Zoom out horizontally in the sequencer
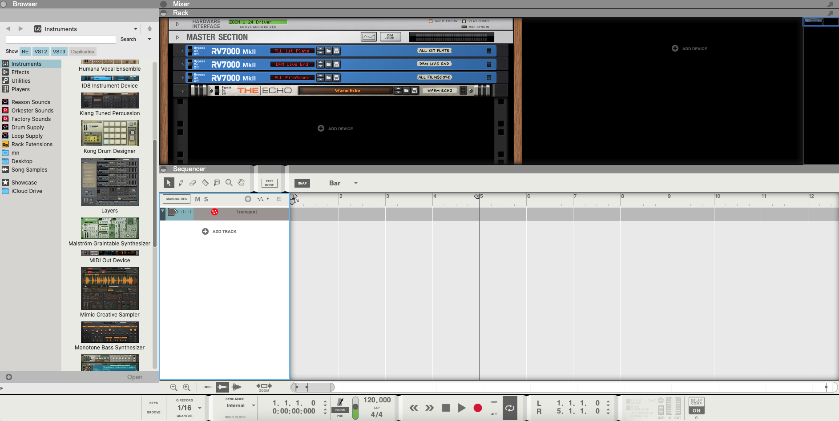 [x=173, y=387]
